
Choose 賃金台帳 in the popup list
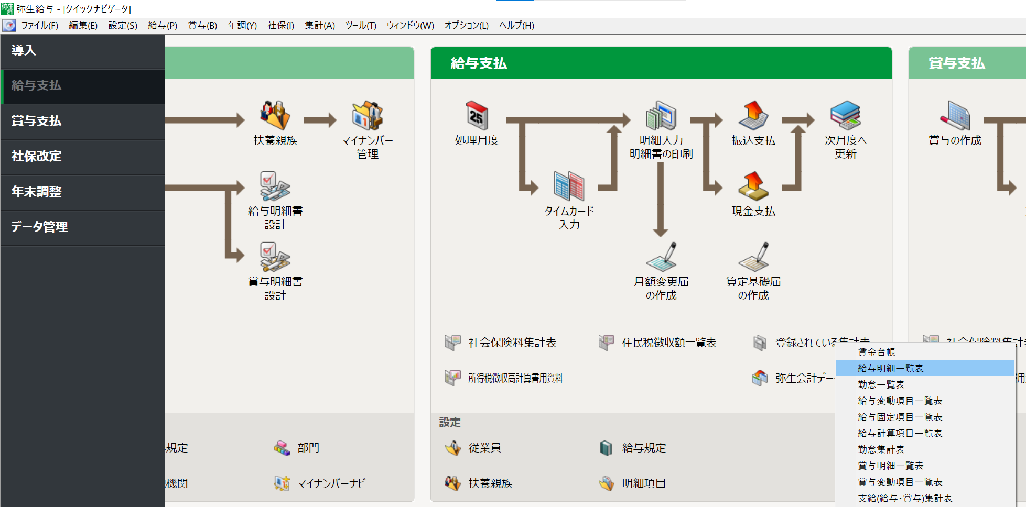point(876,352)
